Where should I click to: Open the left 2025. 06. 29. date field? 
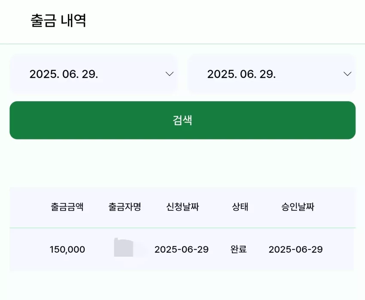tap(94, 74)
